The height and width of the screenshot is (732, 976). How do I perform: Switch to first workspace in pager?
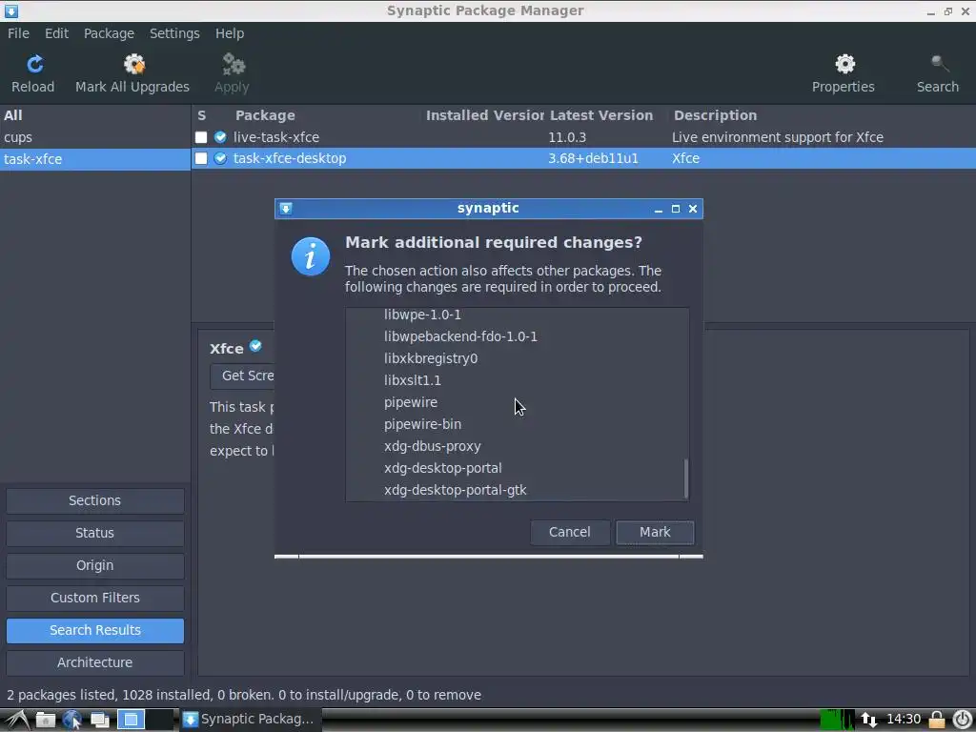131,720
